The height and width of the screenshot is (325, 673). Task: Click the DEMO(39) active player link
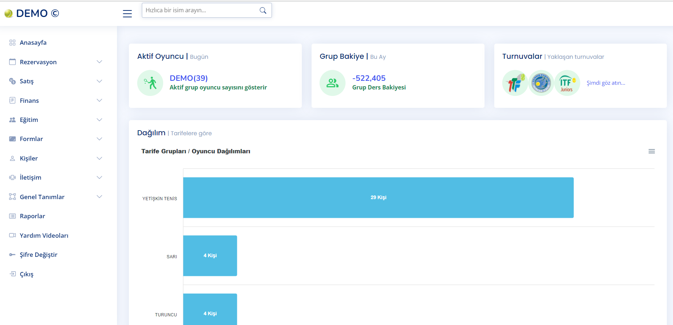click(188, 78)
